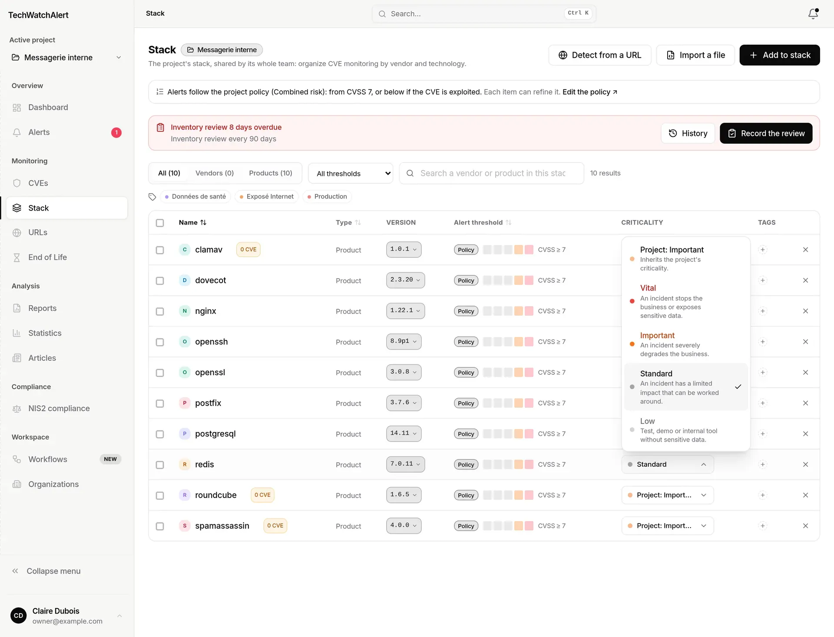Go to the CVEs shield icon
Screen dimensions: 834x637
[17, 183]
